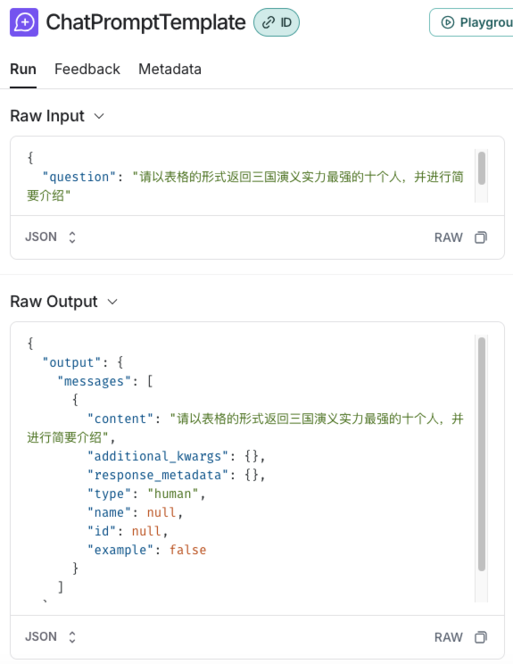This screenshot has width=513, height=664.
Task: Collapse the Raw Output section chevron
Action: (x=112, y=302)
